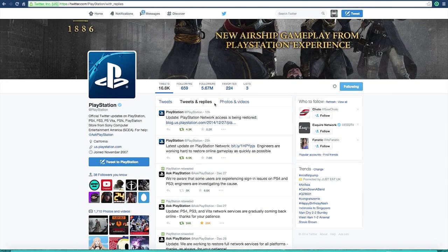The image size is (448, 252).
Task: Click the browser address bar URL
Action: pos(91,4)
